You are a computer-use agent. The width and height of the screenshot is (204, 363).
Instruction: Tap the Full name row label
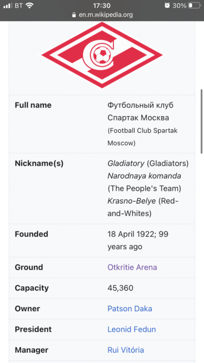33,105
